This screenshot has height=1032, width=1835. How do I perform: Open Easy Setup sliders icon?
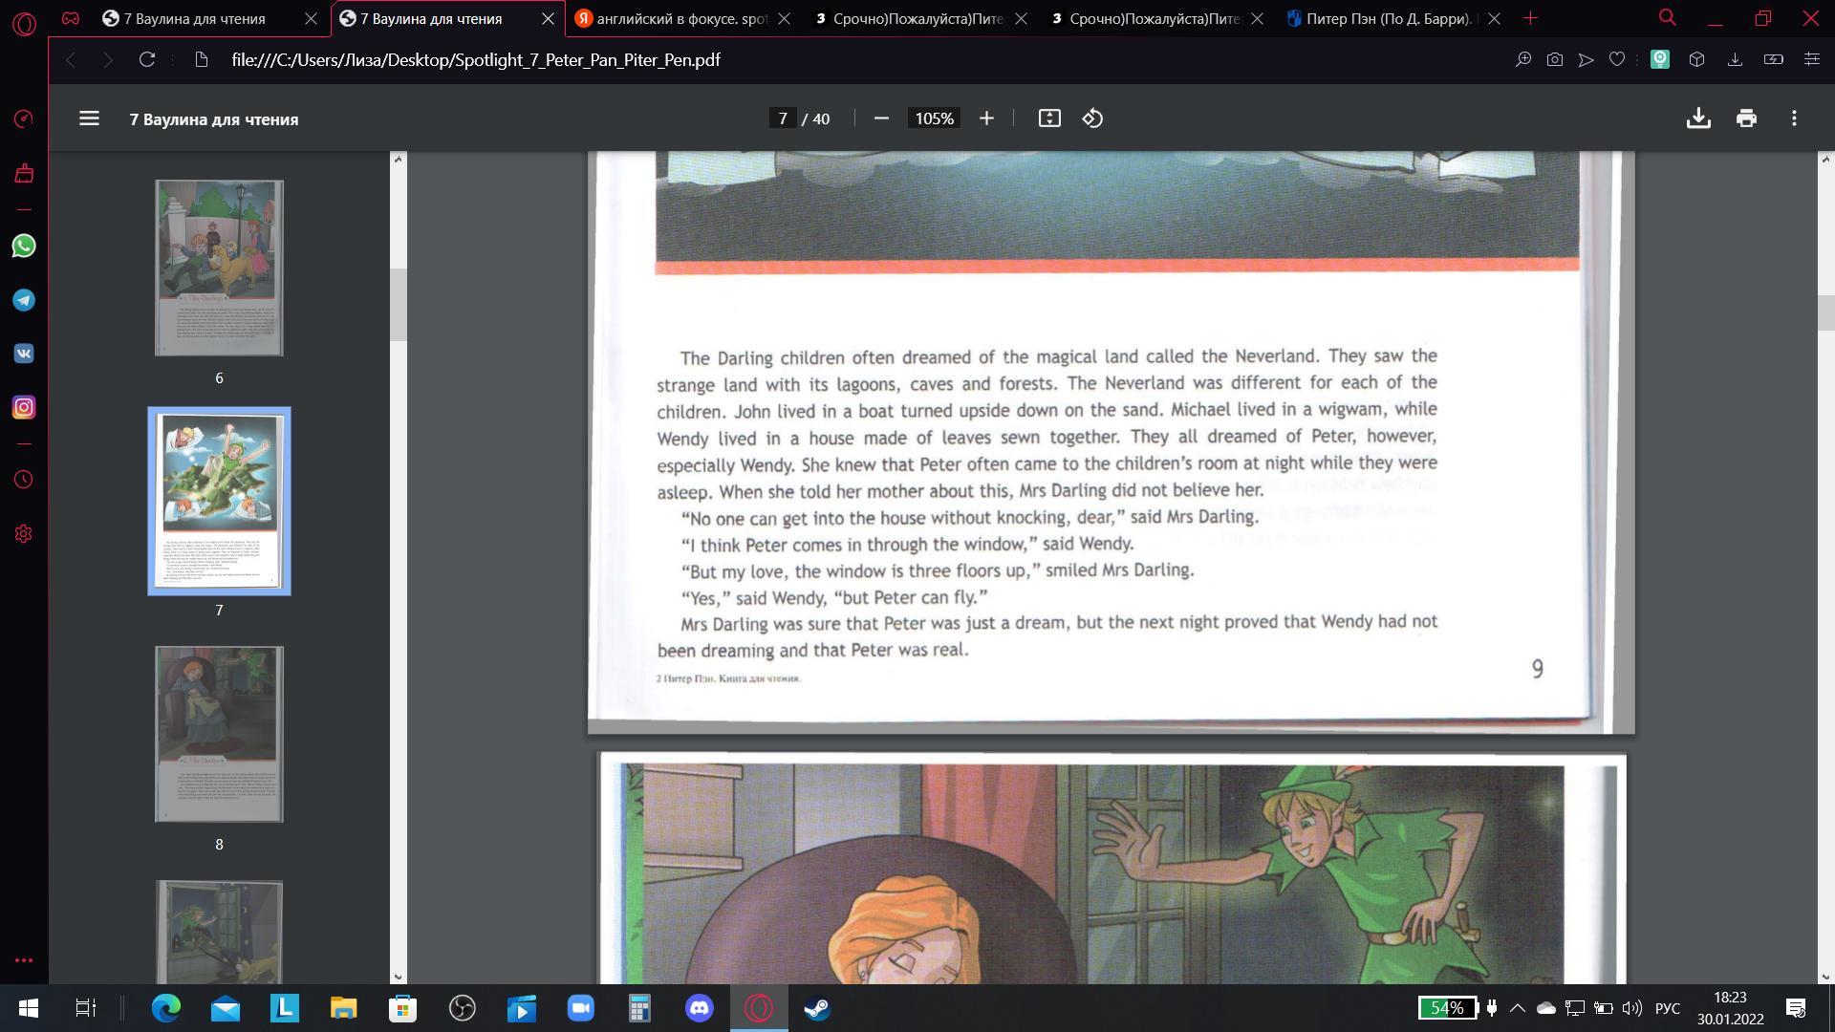pyautogui.click(x=1811, y=59)
